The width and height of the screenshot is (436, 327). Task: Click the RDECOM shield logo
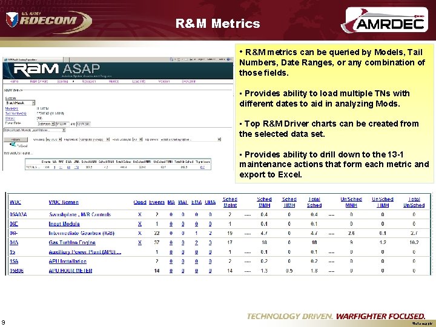pos(12,20)
